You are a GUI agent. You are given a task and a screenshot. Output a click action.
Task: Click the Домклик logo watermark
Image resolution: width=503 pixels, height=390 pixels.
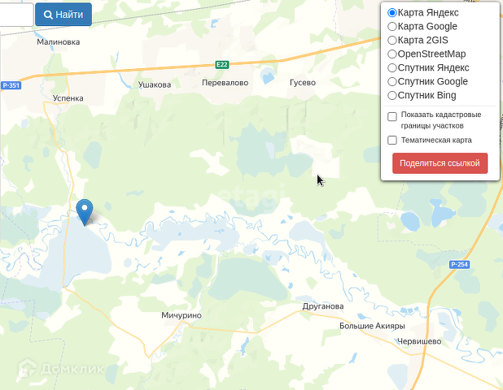tap(61, 368)
